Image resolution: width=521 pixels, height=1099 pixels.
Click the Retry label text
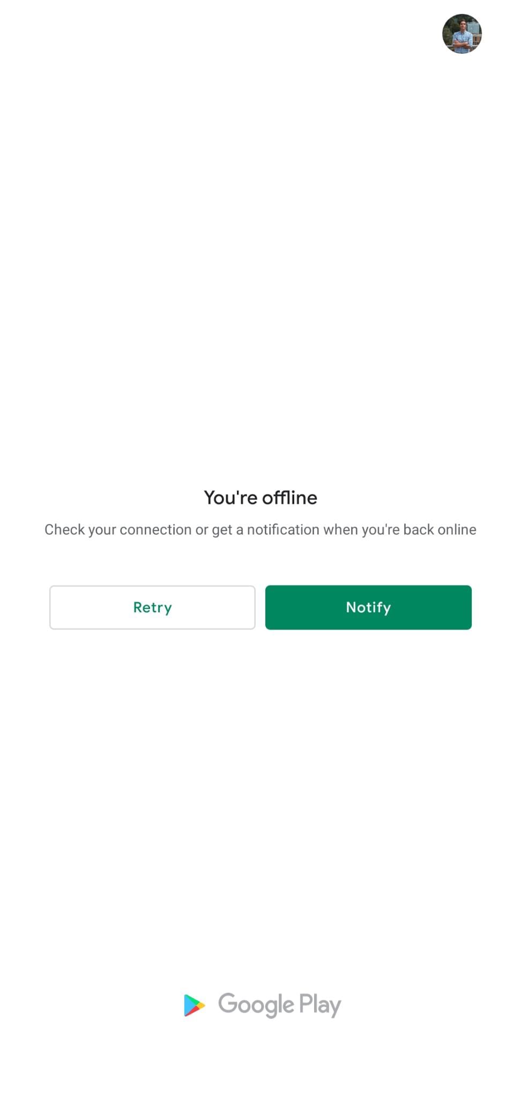[152, 607]
